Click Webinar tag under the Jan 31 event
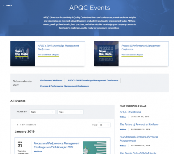This screenshot has height=154, width=174. [x=38, y=151]
